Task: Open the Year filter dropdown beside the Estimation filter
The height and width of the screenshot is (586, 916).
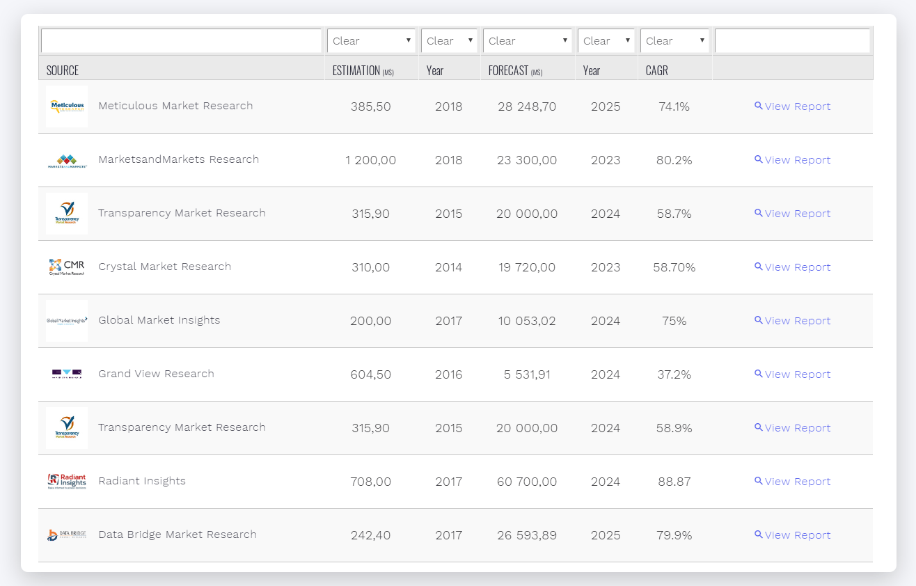Action: click(449, 40)
